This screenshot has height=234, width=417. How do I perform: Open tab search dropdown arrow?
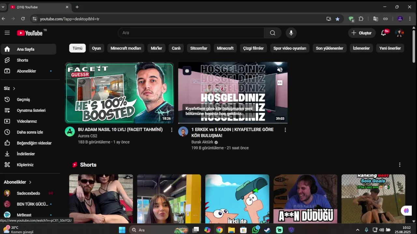(3, 7)
